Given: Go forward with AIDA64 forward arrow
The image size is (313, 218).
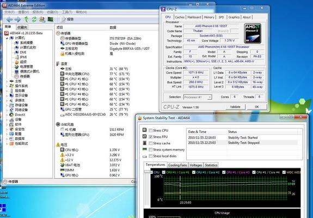Looking at the screenshot, I should coord(17,20).
